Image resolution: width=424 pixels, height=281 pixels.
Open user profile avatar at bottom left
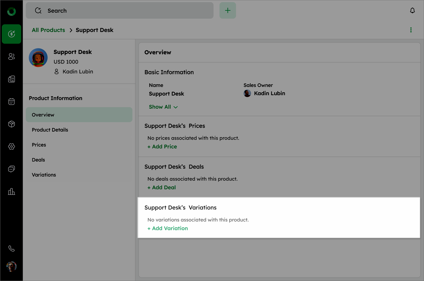coord(11,266)
